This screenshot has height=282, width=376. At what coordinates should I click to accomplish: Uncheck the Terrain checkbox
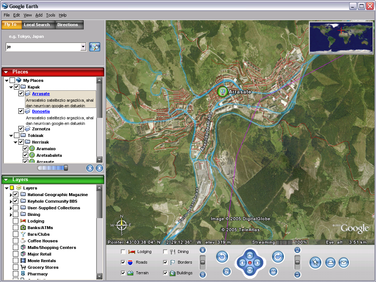tap(123, 273)
